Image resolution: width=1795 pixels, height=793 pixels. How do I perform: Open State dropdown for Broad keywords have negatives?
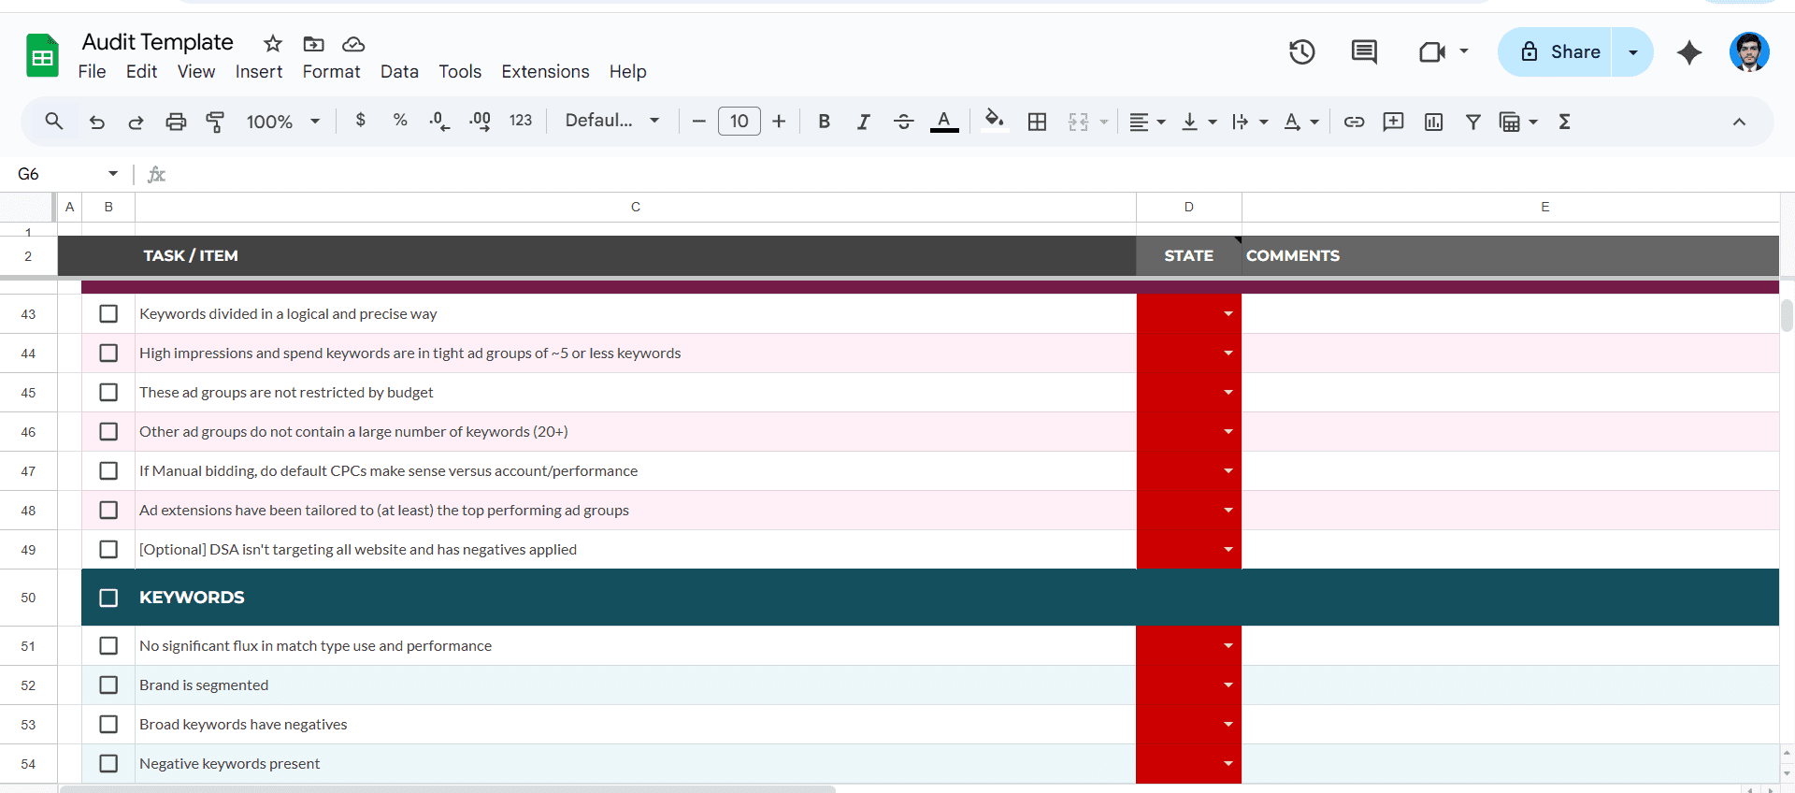pos(1228,725)
